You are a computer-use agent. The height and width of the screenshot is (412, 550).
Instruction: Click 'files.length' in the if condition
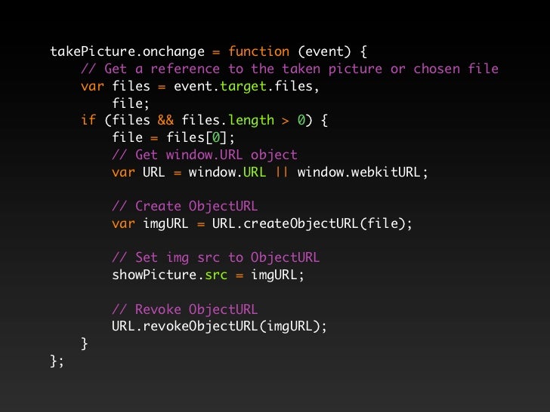coord(227,120)
